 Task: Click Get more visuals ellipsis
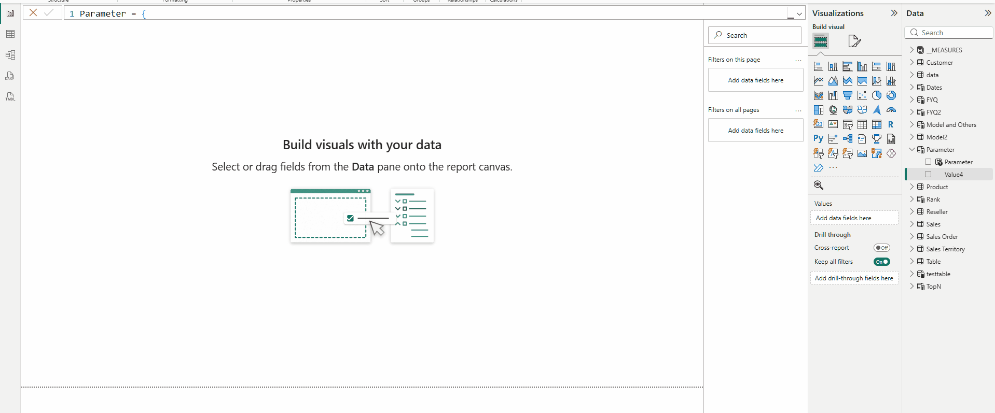pyautogui.click(x=833, y=168)
